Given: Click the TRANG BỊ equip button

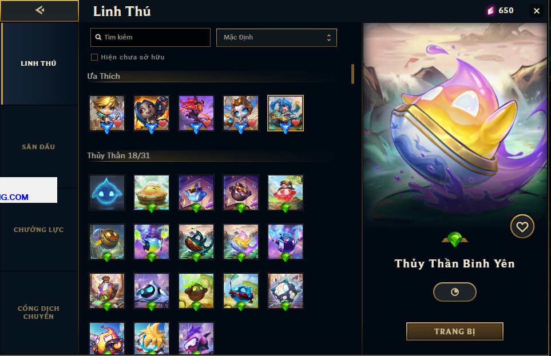Looking at the screenshot, I should point(454,331).
